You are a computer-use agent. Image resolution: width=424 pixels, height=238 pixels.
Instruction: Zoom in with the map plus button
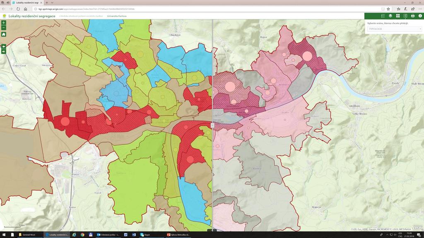click(x=3, y=23)
